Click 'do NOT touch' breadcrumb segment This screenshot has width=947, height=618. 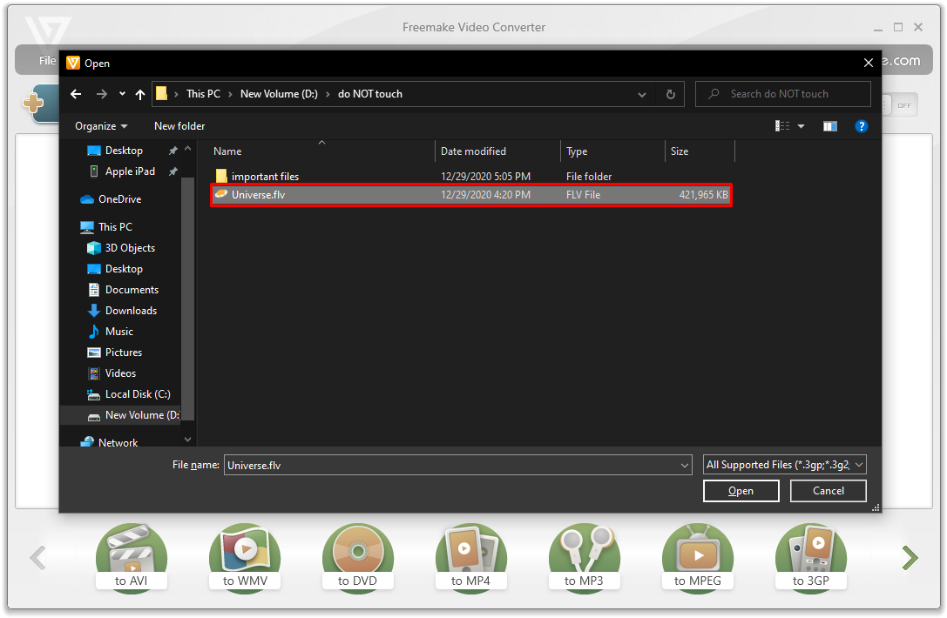[x=370, y=94]
